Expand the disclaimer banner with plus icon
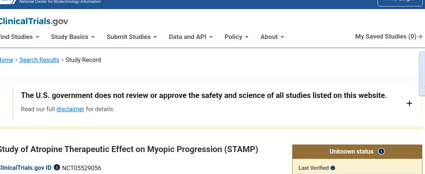Image resolution: width=425 pixels, height=174 pixels. 409,103
